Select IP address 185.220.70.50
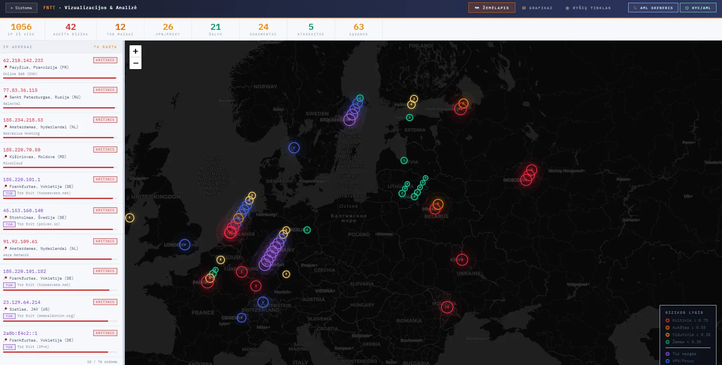The image size is (722, 365). pos(22,150)
